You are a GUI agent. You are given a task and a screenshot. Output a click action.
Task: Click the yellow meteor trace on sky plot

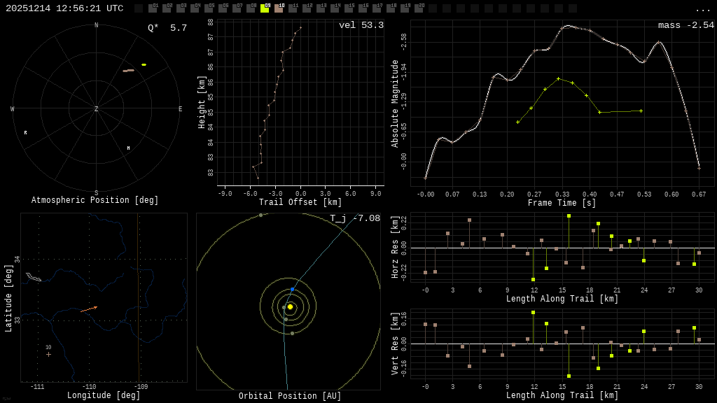(x=144, y=64)
